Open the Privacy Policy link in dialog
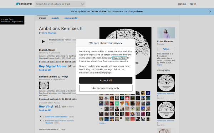The height and width of the screenshot is (133, 214). (119, 58)
